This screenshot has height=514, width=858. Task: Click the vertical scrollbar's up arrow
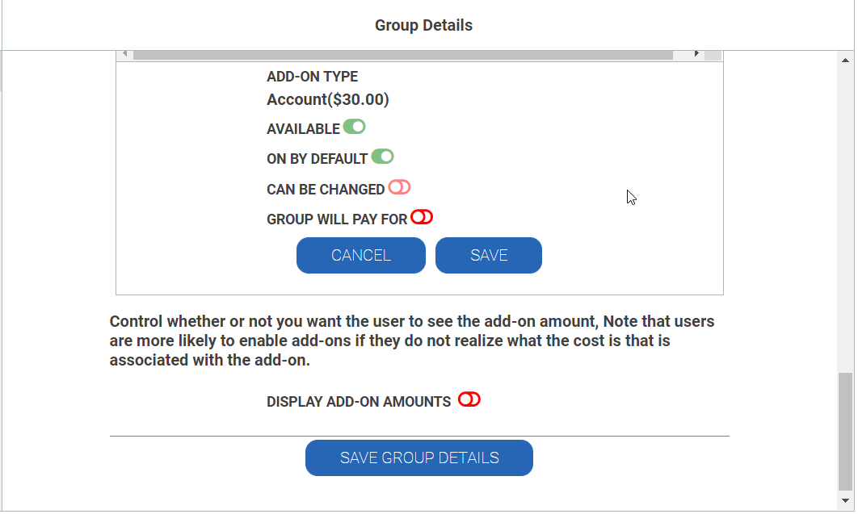click(x=845, y=60)
